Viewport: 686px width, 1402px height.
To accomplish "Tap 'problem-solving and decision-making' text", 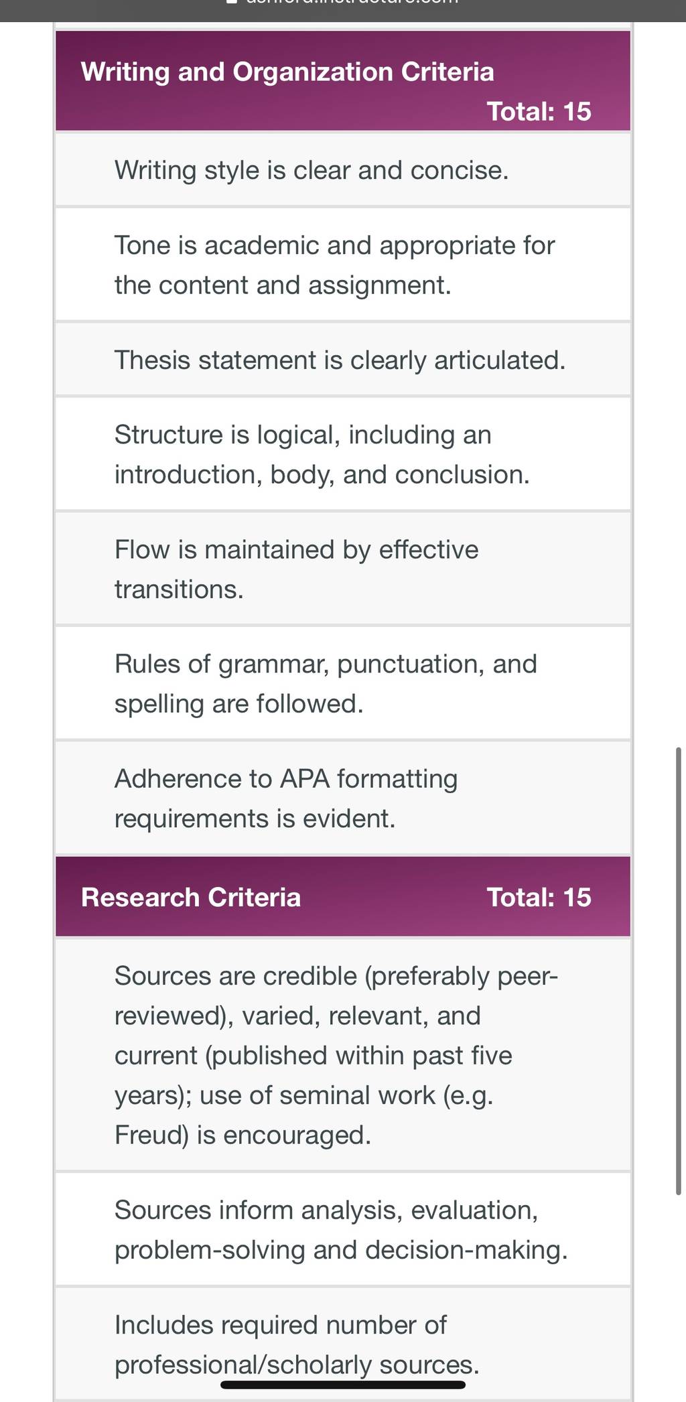I will (x=341, y=1250).
